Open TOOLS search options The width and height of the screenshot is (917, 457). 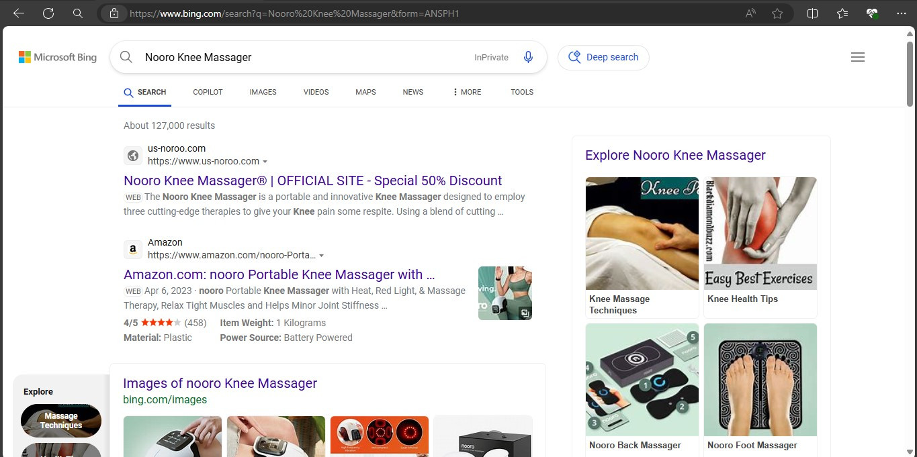(x=522, y=92)
